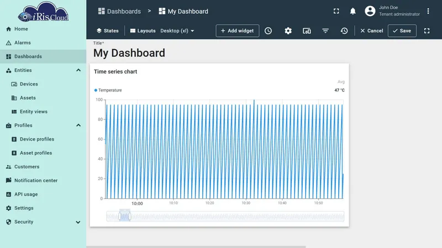Screen dimensions: 442x248
Task: Click the Security shield icon
Action: coord(9,222)
